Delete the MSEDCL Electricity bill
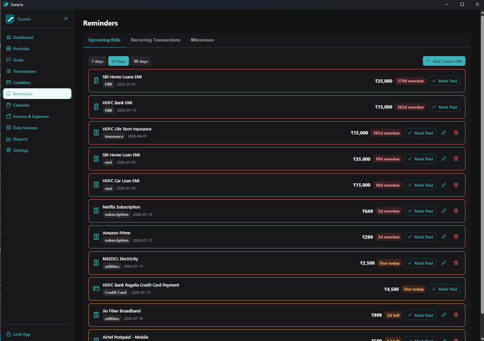484x341 pixels. click(456, 263)
